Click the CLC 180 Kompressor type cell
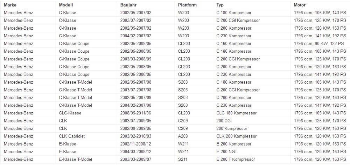The width and height of the screenshot is (350, 165). pyautogui.click(x=236, y=113)
